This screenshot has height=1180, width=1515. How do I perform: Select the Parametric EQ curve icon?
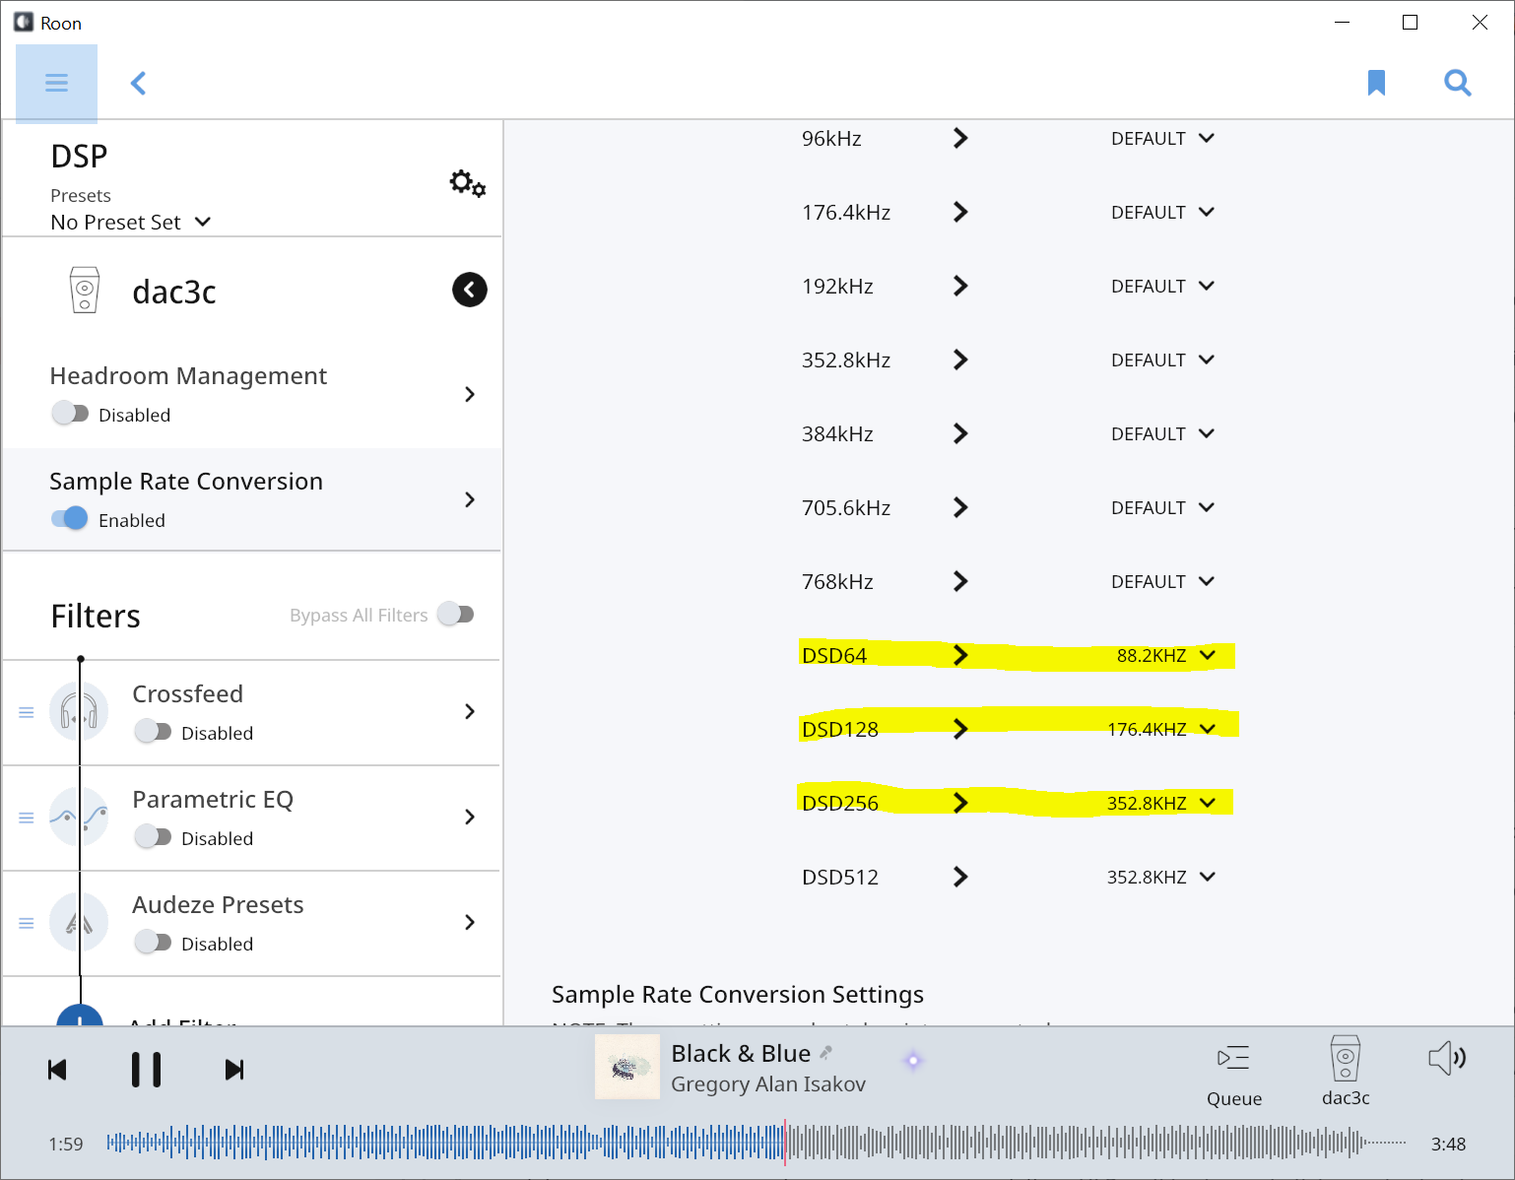(79, 817)
